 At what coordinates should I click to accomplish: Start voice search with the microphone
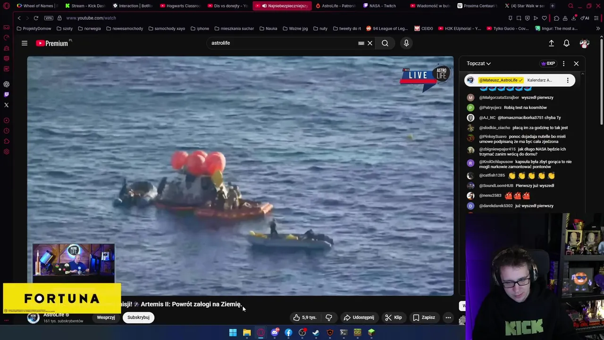coord(406,43)
